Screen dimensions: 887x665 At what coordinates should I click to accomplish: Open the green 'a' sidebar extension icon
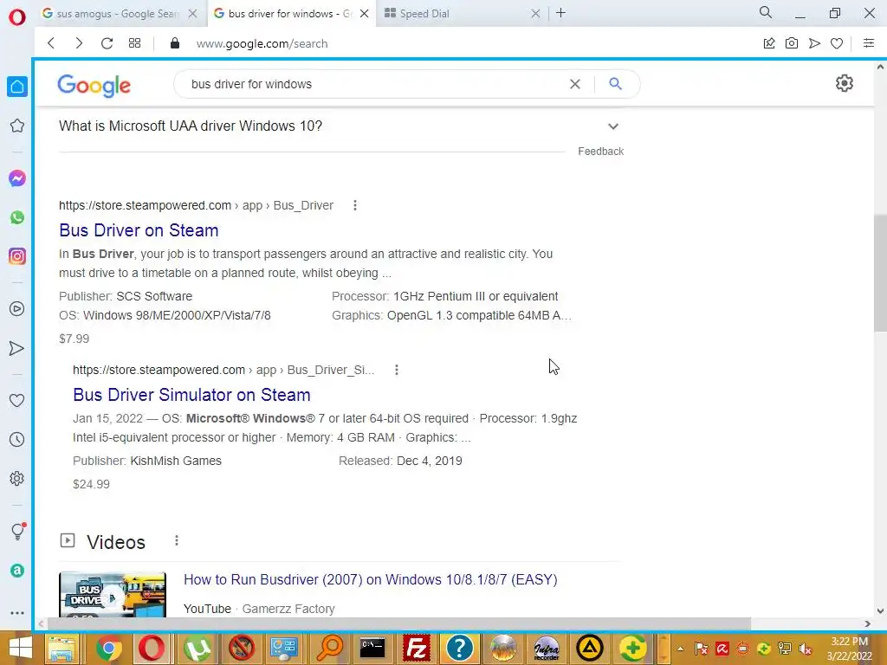click(17, 571)
